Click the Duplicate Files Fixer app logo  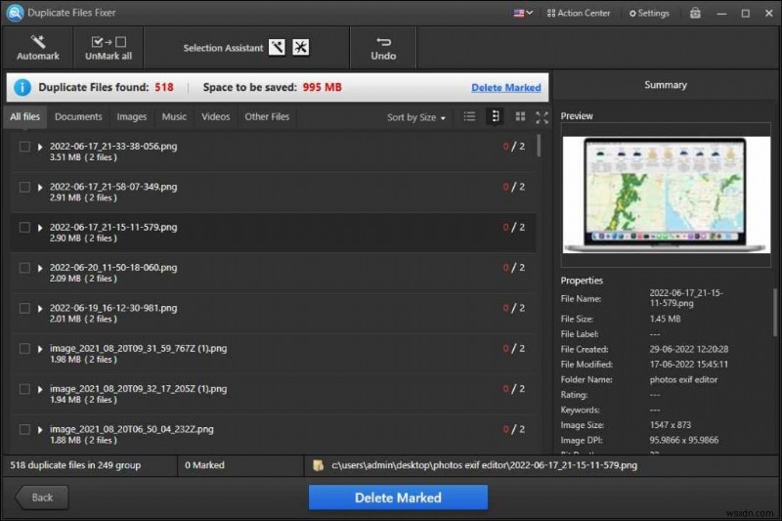click(x=15, y=13)
